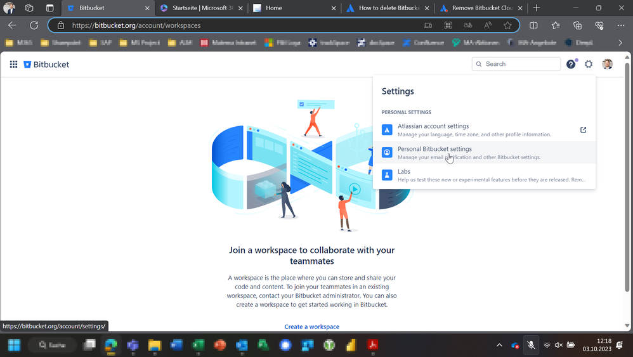Image resolution: width=633 pixels, height=357 pixels.
Task: Open Read aloud icon in address bar
Action: (488, 25)
